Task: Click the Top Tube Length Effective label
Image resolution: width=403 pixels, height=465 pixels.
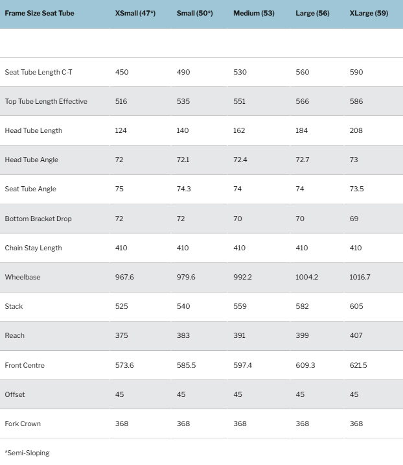Action: pyautogui.click(x=46, y=101)
